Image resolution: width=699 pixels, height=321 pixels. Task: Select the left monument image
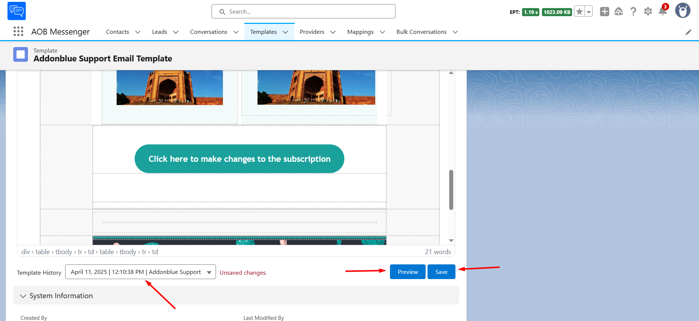pyautogui.click(x=170, y=88)
